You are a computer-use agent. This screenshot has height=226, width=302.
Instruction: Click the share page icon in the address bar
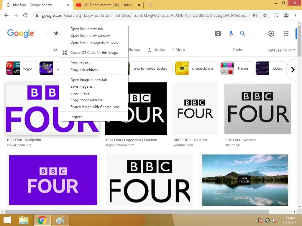tap(255, 15)
